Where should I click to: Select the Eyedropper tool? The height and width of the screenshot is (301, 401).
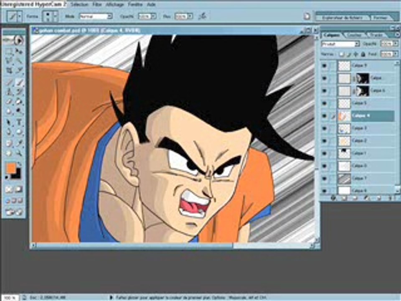[x=19, y=143]
